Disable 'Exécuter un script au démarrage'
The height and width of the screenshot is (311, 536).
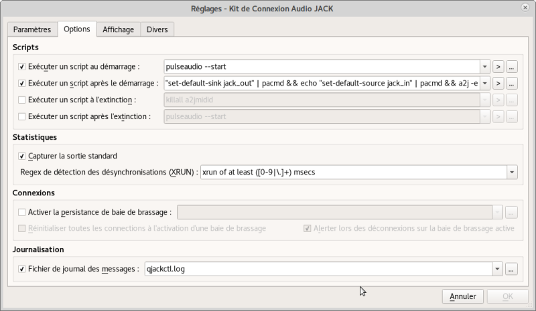(22, 67)
